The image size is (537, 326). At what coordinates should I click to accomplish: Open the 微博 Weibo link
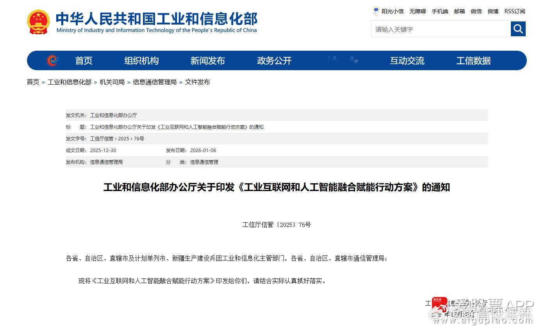492,11
